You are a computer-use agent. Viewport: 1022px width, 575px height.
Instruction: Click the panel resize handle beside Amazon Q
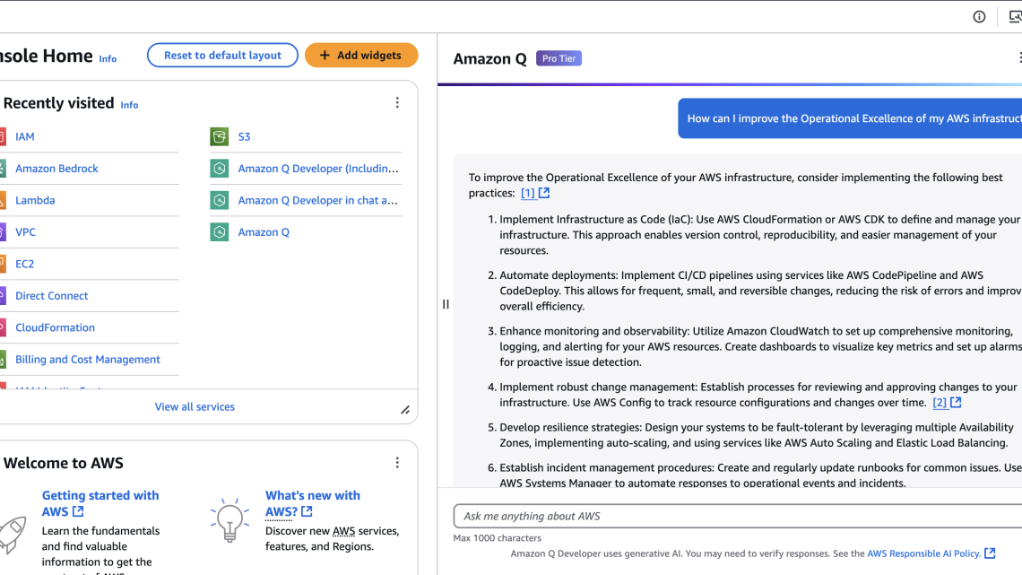[446, 304]
